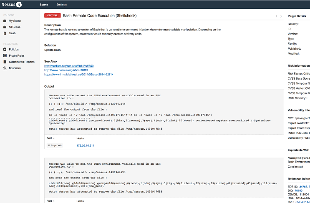The height and width of the screenshot is (203, 310).
Task: Click the My Scans folder icon
Action: pyautogui.click(x=5, y=21)
